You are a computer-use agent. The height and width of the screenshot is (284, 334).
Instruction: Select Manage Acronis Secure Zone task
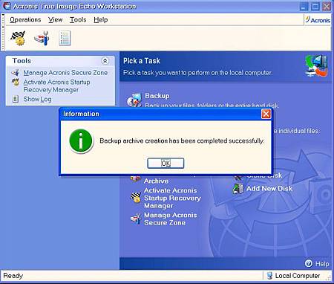[x=171, y=219]
